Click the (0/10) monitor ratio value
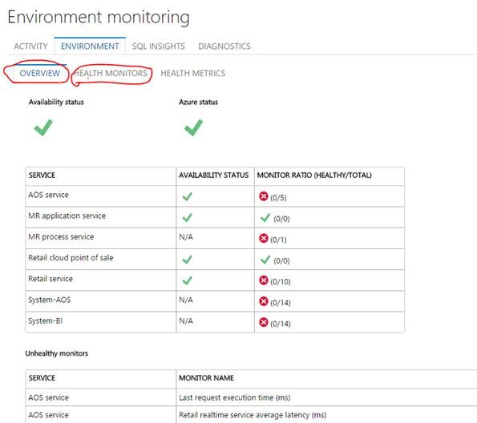 281,282
